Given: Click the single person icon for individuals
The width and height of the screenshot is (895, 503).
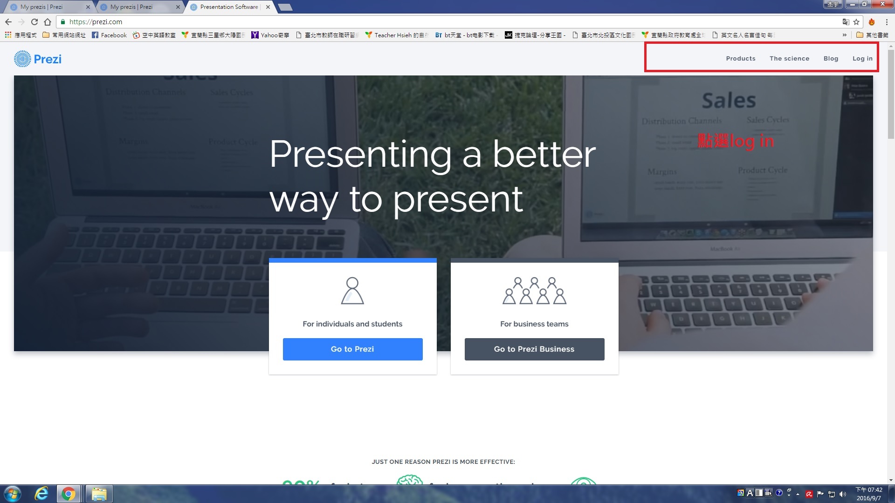Looking at the screenshot, I should (352, 291).
